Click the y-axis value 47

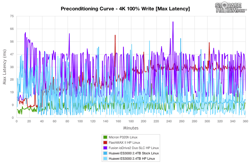12,54
